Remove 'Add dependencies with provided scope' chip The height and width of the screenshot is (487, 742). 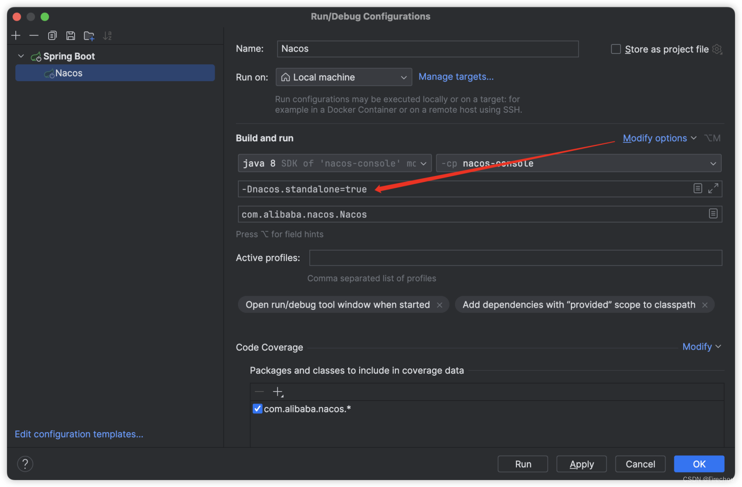tap(705, 305)
